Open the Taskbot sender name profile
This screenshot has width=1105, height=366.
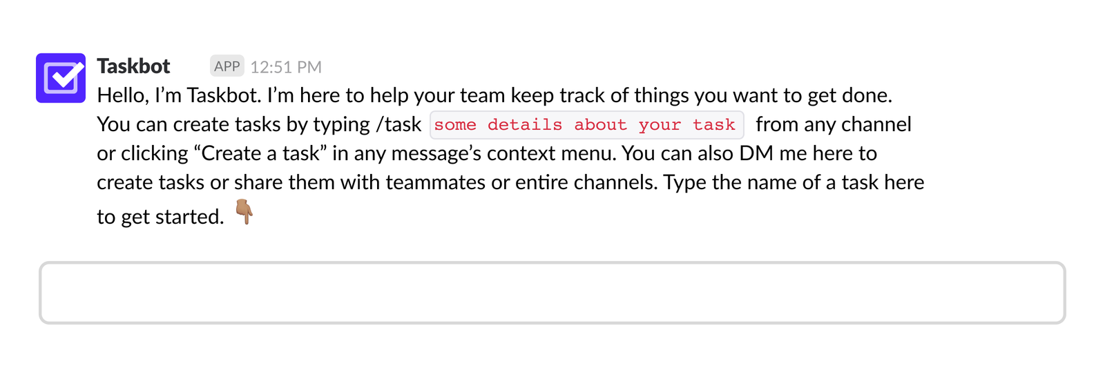133,66
